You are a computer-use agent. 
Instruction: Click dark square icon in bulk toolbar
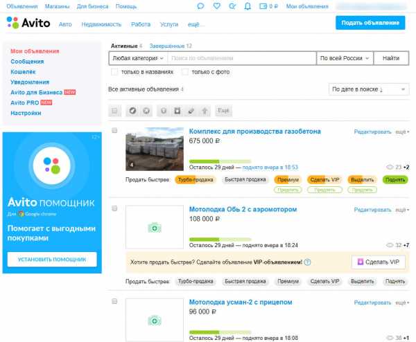(177, 111)
